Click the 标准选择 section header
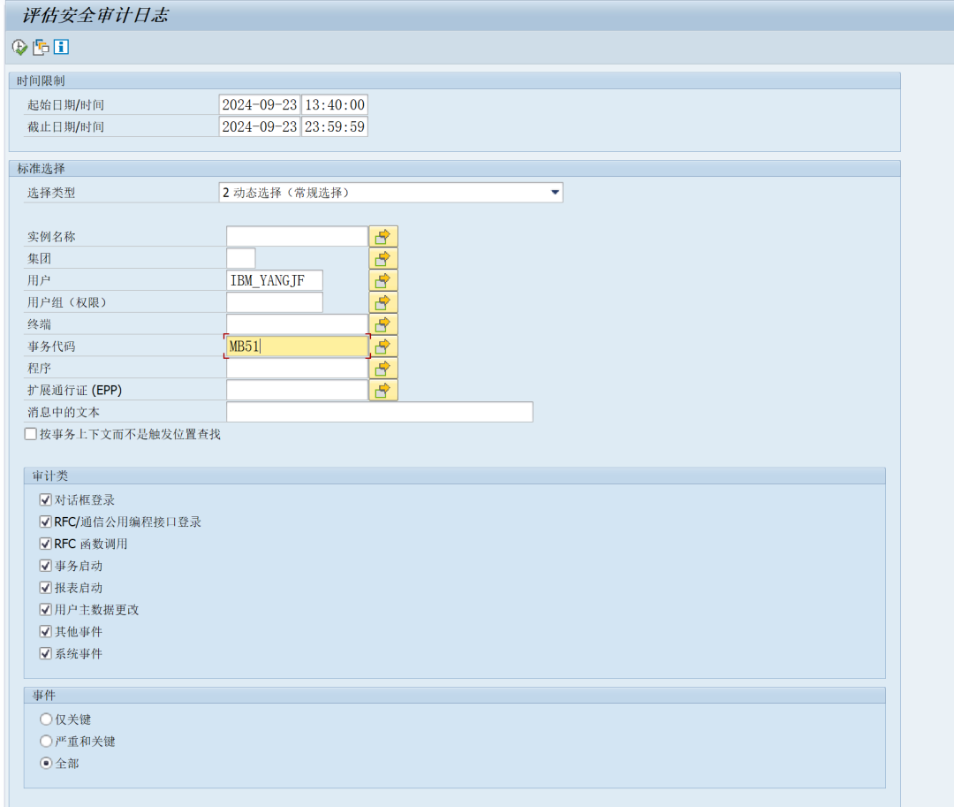 tap(41, 169)
